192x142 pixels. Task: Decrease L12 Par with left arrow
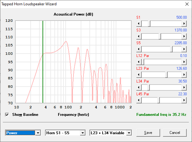[x=139, y=62]
